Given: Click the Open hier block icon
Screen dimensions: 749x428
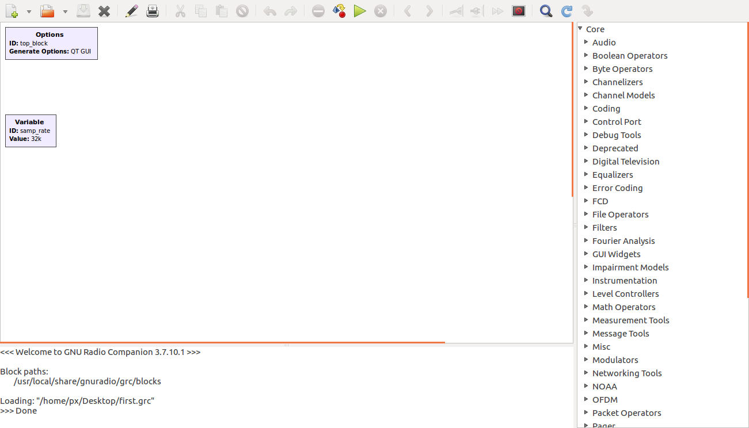Looking at the screenshot, I should (588, 11).
